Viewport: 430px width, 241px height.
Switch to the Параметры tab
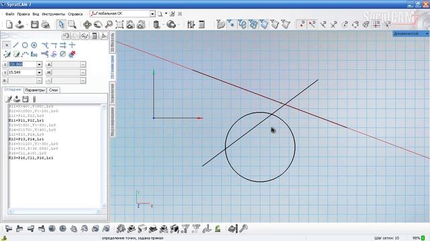[35, 90]
